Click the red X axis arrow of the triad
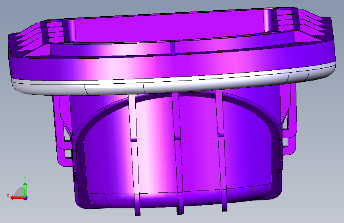 [x=17, y=198]
